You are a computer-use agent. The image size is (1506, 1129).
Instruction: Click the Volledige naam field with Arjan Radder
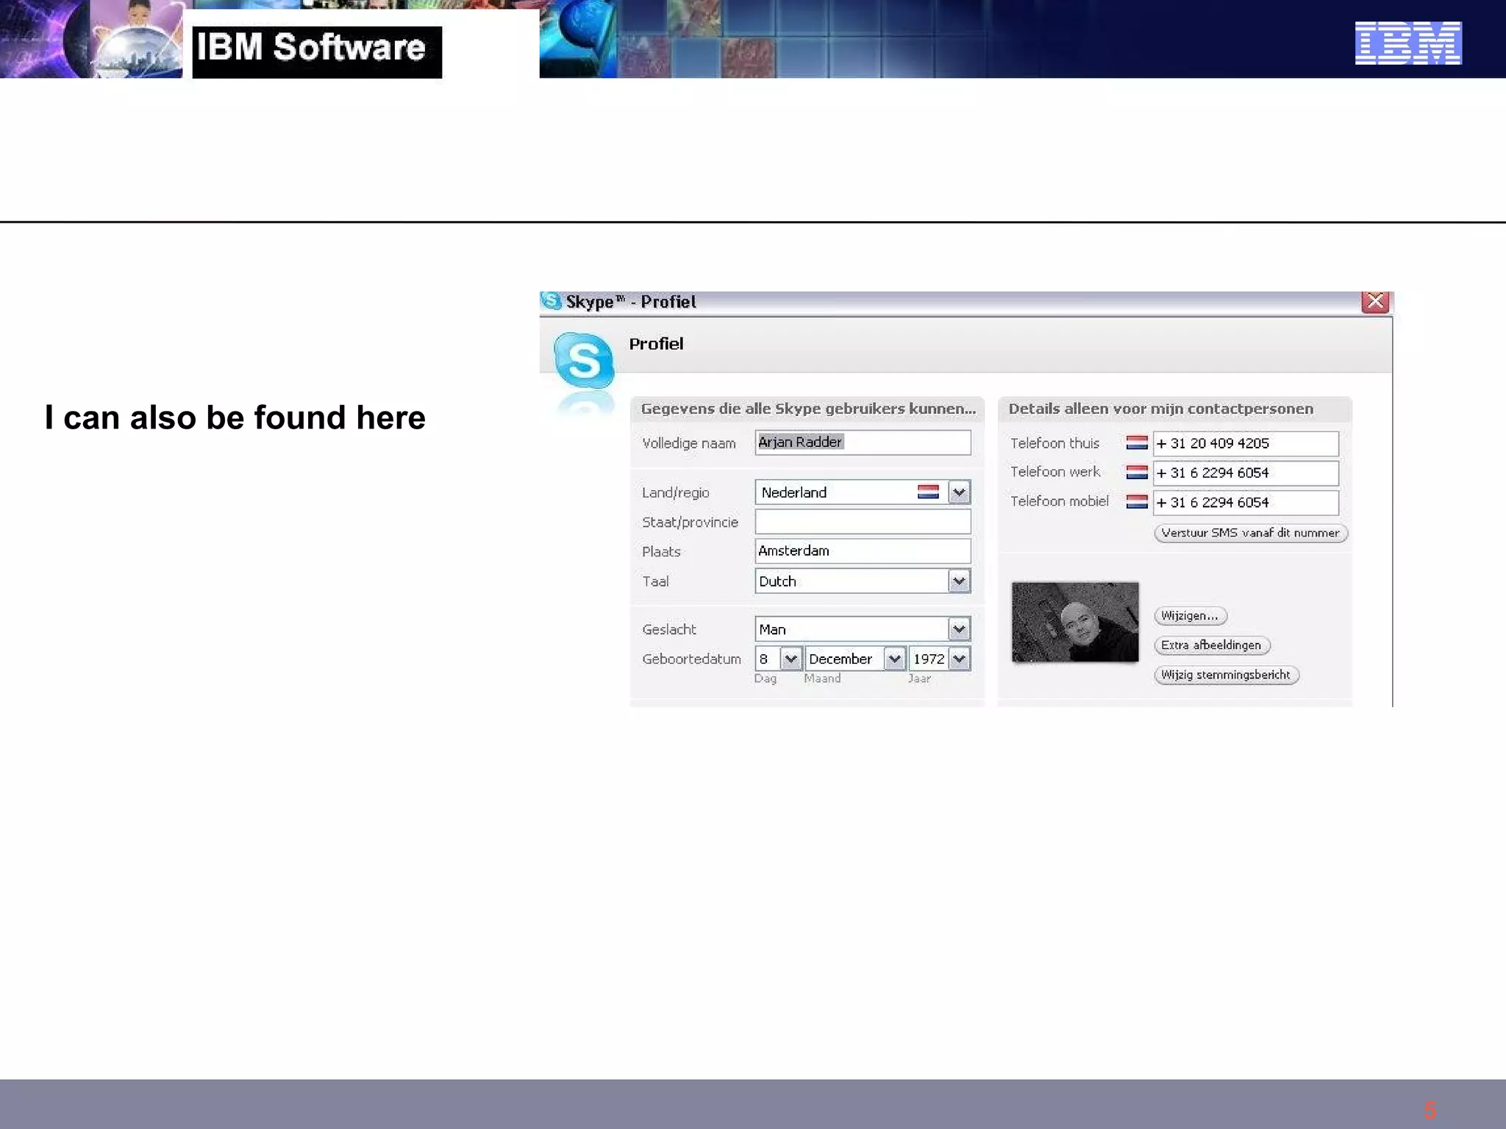click(x=863, y=442)
